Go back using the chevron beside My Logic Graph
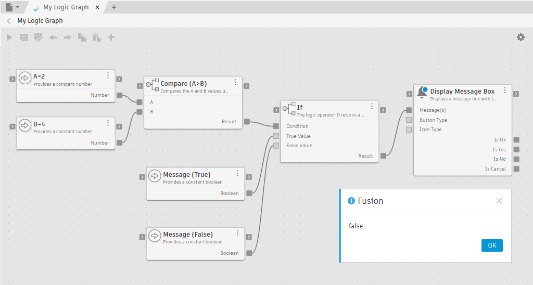Image resolution: width=533 pixels, height=285 pixels. coord(9,21)
